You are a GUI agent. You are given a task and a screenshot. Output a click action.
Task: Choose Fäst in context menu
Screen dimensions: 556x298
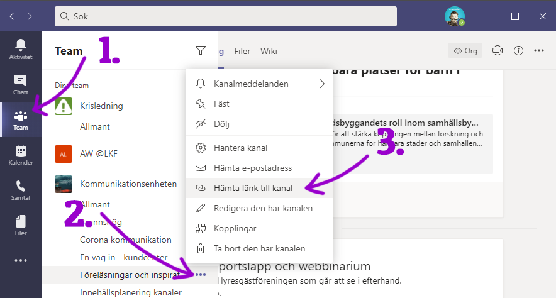tap(259, 104)
